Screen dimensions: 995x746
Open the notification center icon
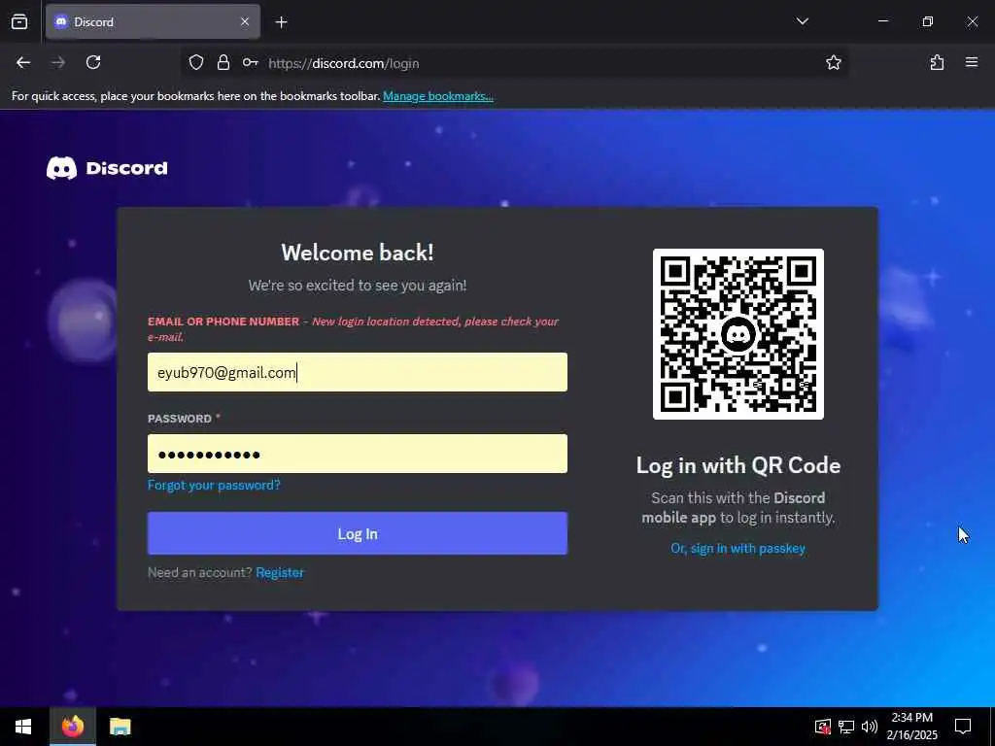click(963, 727)
